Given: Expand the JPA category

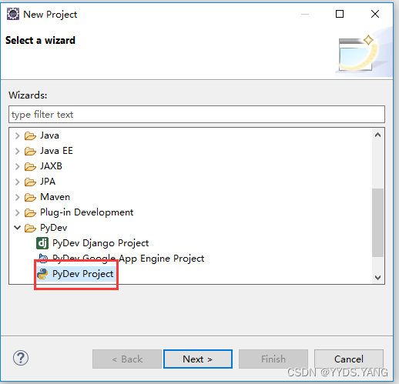Looking at the screenshot, I should pyautogui.click(x=17, y=182).
